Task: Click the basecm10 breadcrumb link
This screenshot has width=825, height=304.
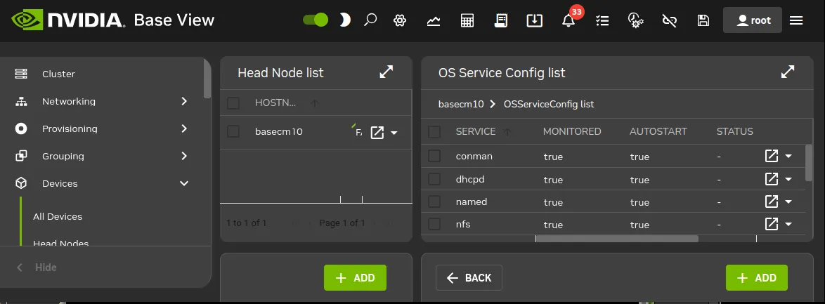Action: [x=461, y=104]
